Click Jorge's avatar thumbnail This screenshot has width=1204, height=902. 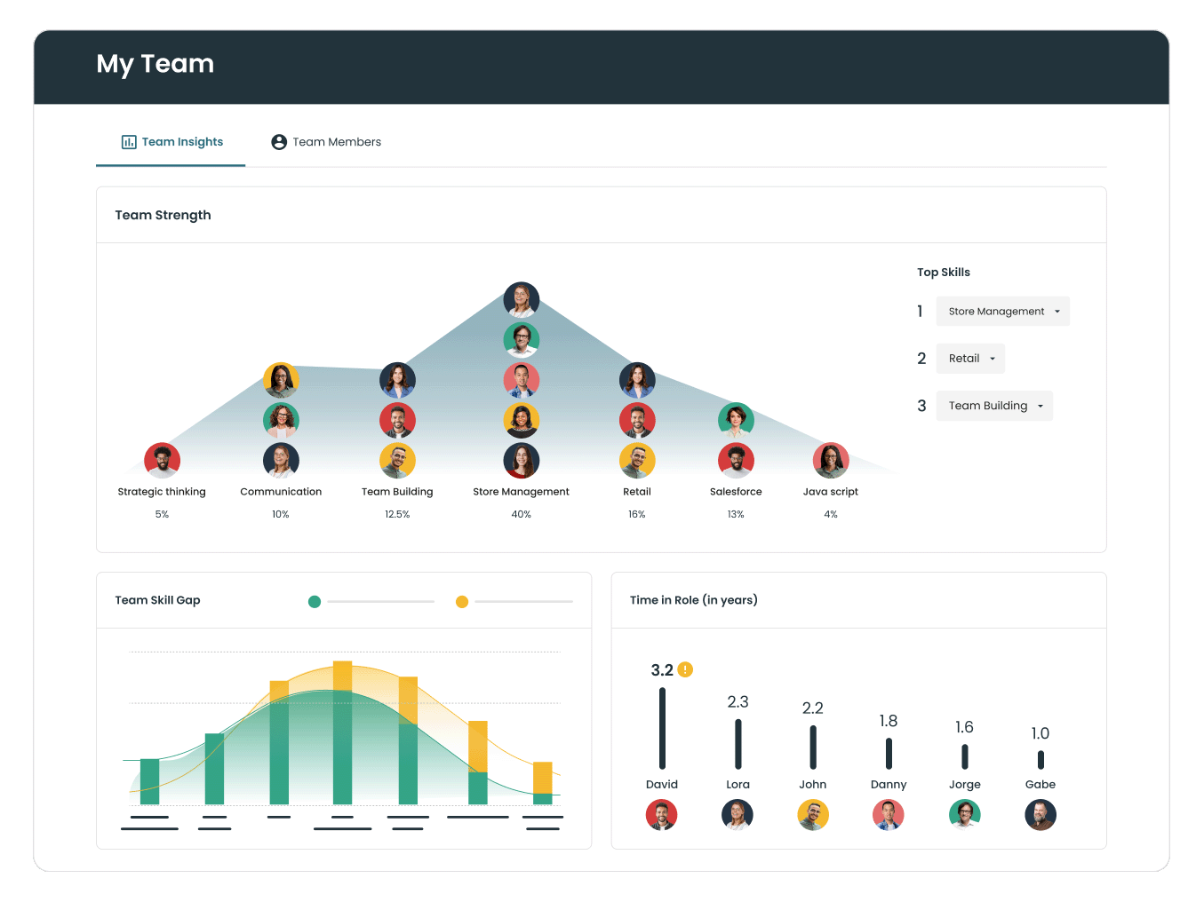tap(964, 814)
